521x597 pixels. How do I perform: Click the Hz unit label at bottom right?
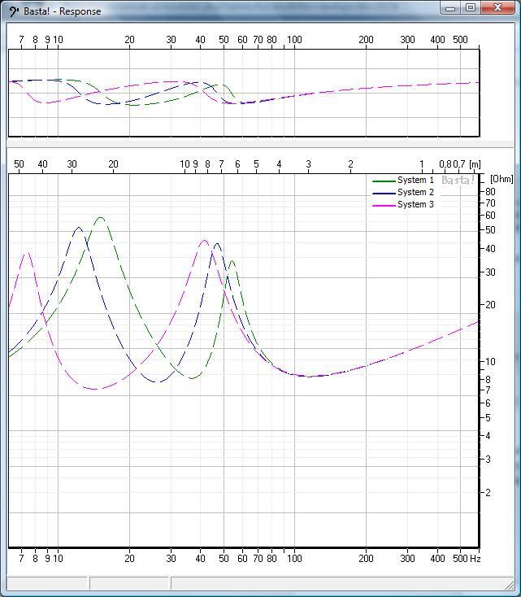[x=475, y=559]
